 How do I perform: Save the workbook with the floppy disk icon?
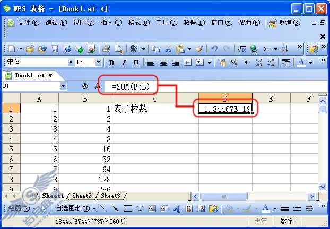55,49
